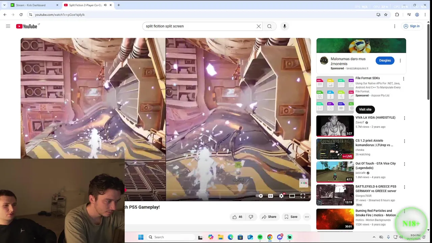432x243 pixels.
Task: Open the player settings gear
Action: coord(281,196)
